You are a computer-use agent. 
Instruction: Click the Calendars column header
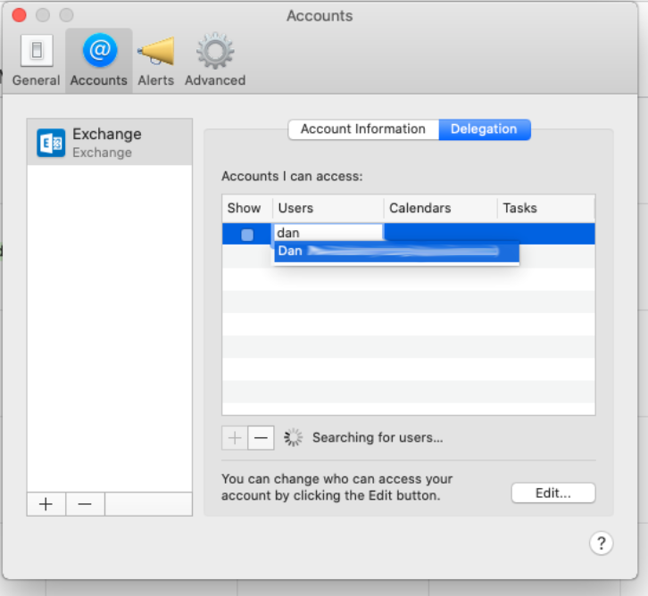pyautogui.click(x=441, y=208)
